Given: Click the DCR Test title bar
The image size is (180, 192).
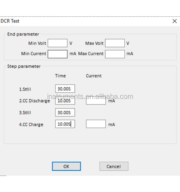Looking at the screenshot, I should click(x=84, y=21).
